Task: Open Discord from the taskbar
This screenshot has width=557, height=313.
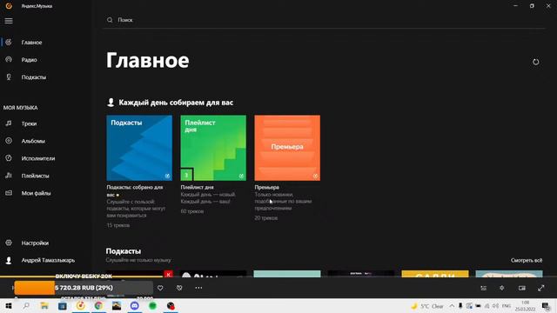Action: point(135,305)
